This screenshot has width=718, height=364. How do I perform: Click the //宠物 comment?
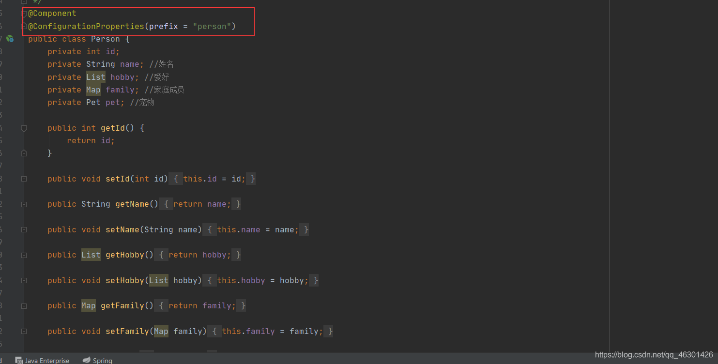point(142,102)
